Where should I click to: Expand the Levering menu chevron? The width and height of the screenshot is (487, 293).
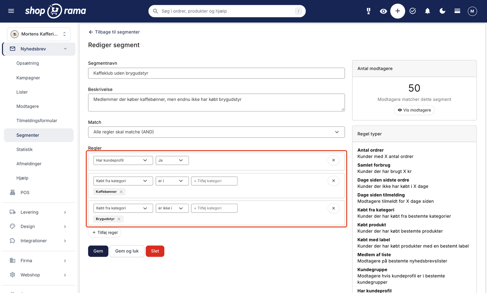pyautogui.click(x=65, y=212)
